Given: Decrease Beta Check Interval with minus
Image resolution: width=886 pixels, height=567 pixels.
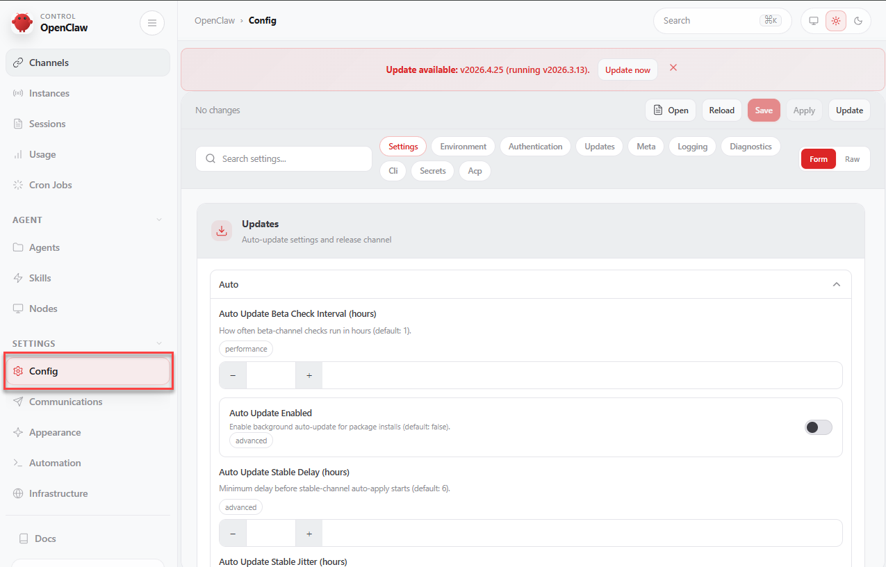Looking at the screenshot, I should pyautogui.click(x=233, y=375).
